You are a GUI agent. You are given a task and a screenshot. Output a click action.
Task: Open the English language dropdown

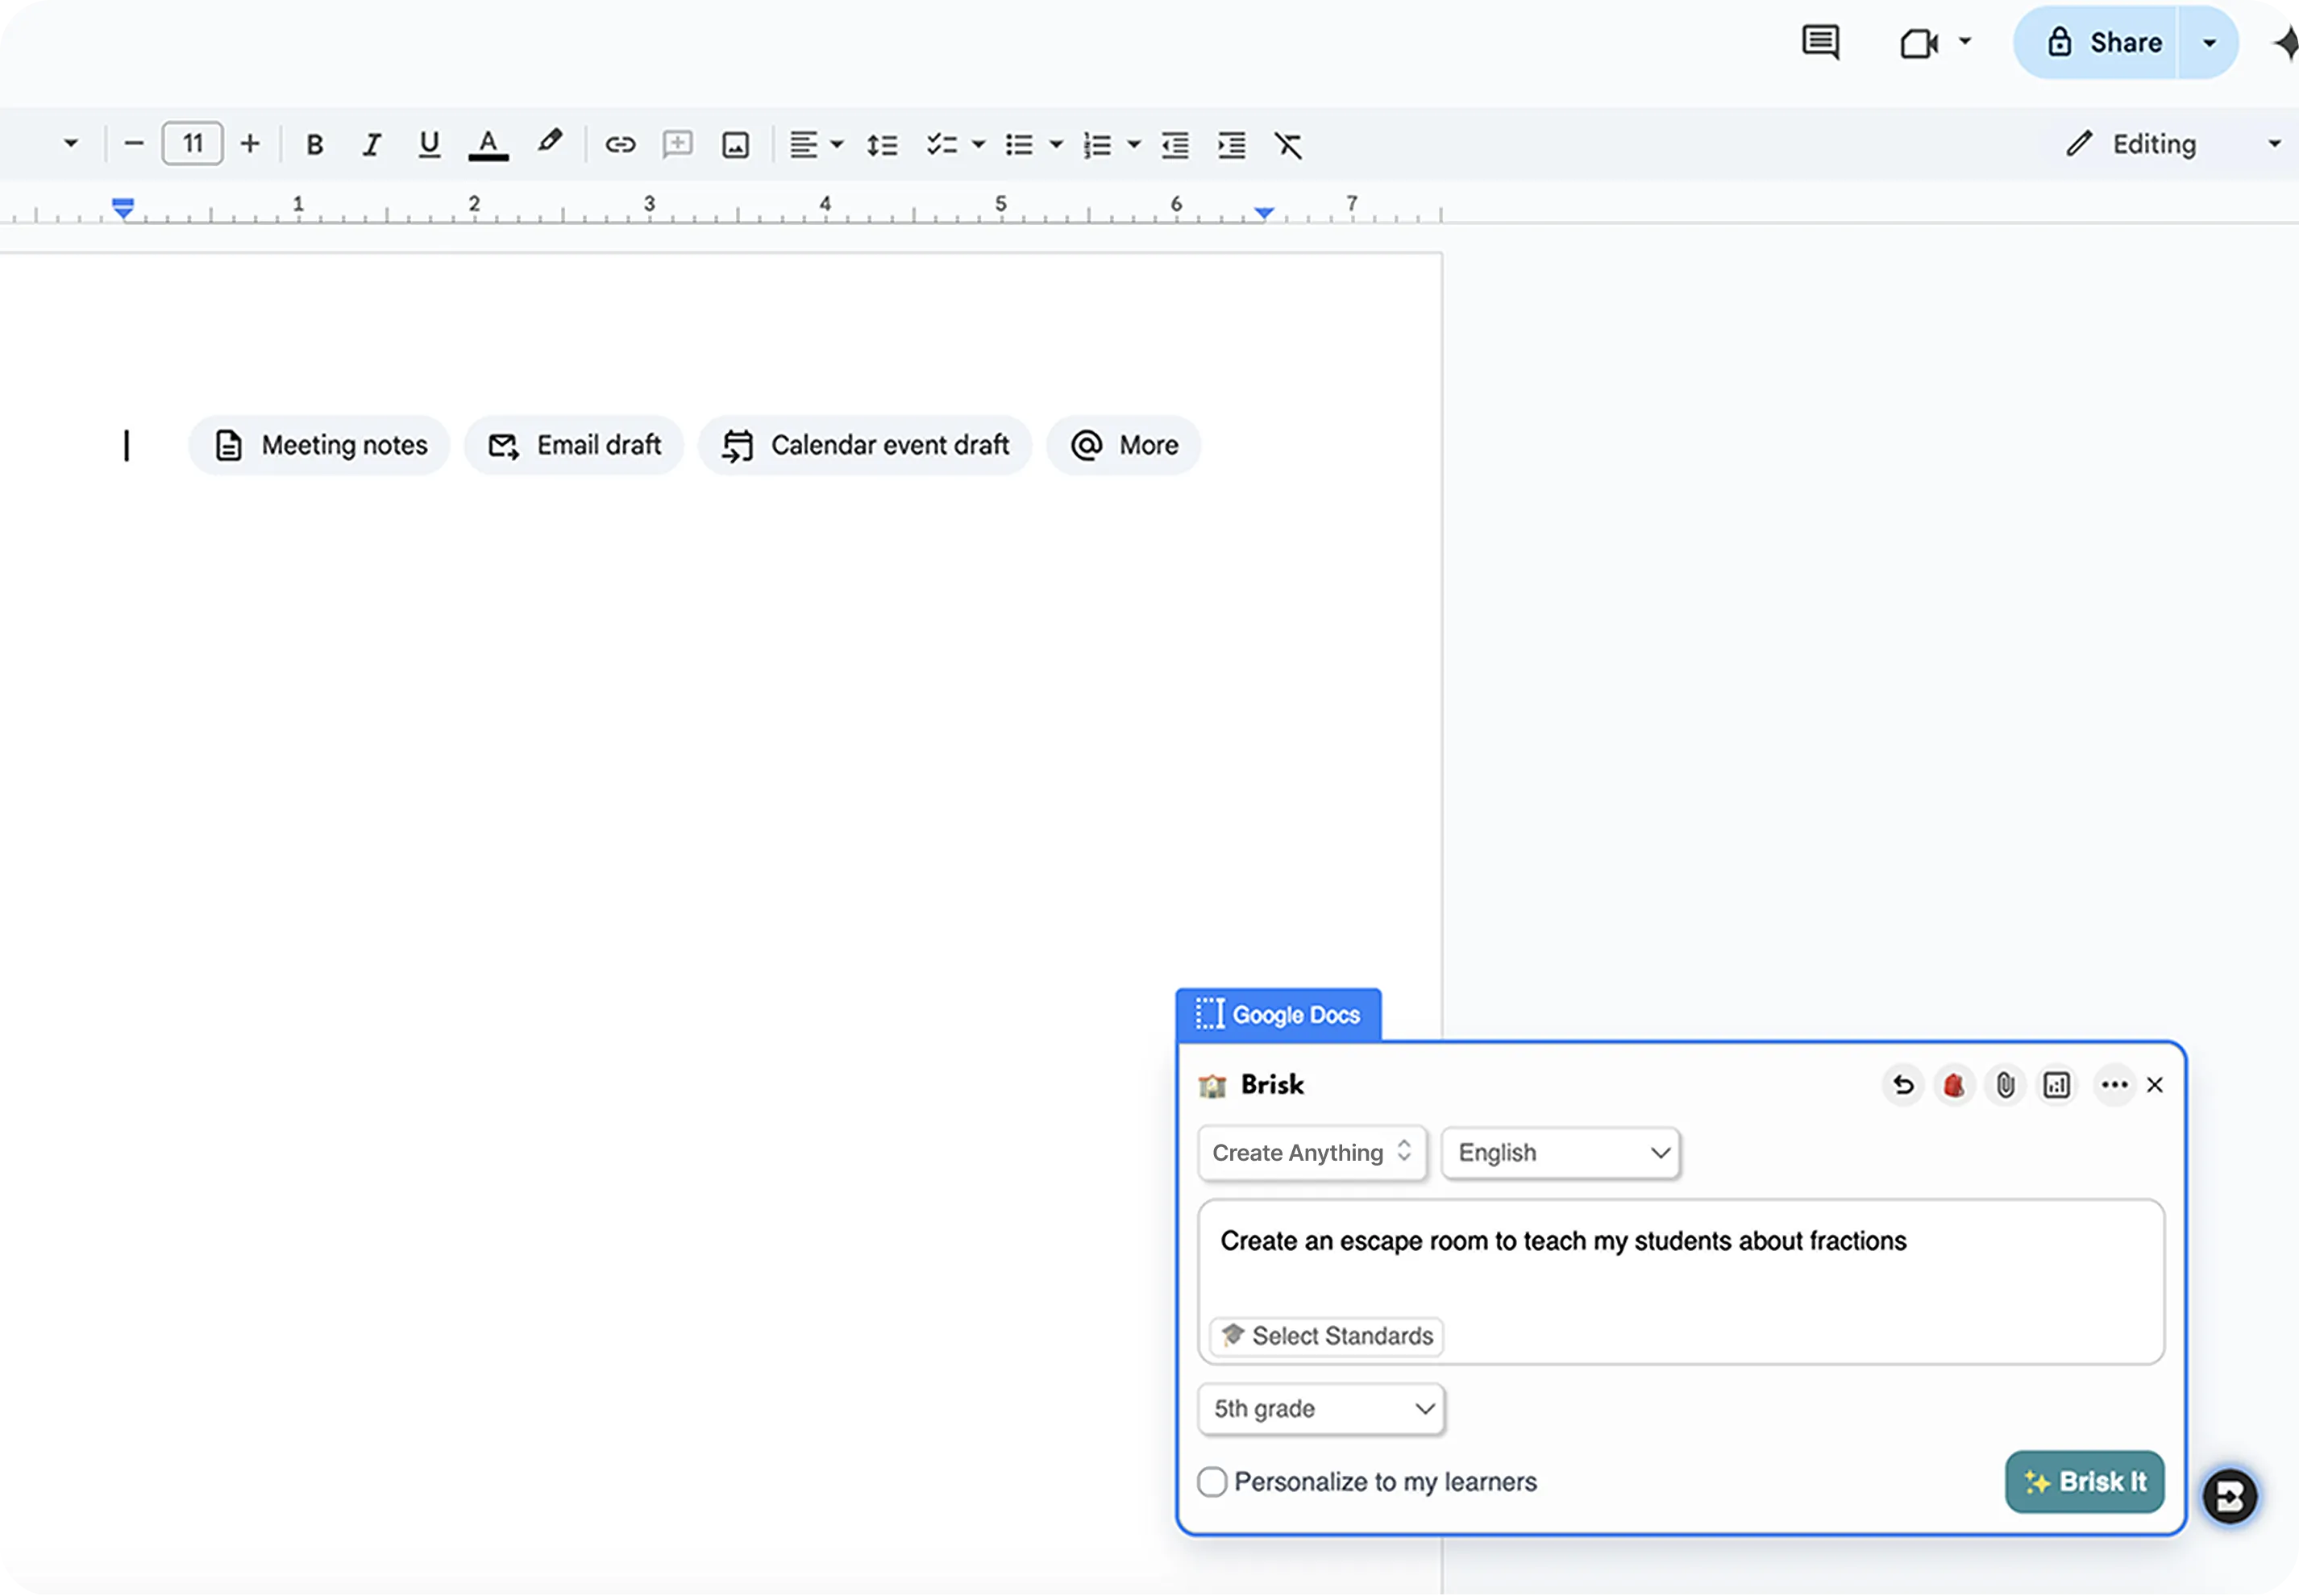click(x=1561, y=1153)
